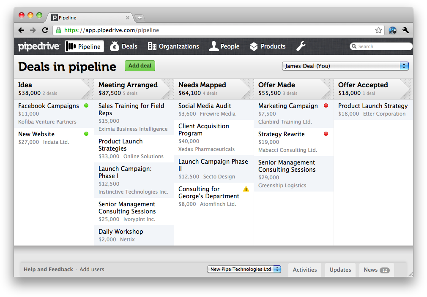The image size is (427, 297).
Task: Click the Kofiba Venture Partners organization
Action: coord(47,122)
